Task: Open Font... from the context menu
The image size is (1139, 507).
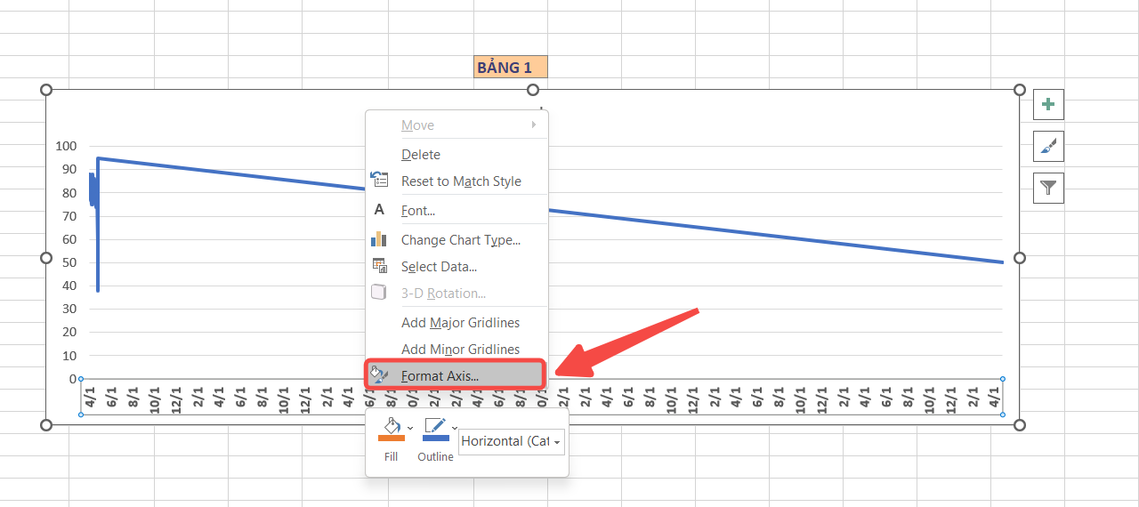Action: pyautogui.click(x=418, y=211)
